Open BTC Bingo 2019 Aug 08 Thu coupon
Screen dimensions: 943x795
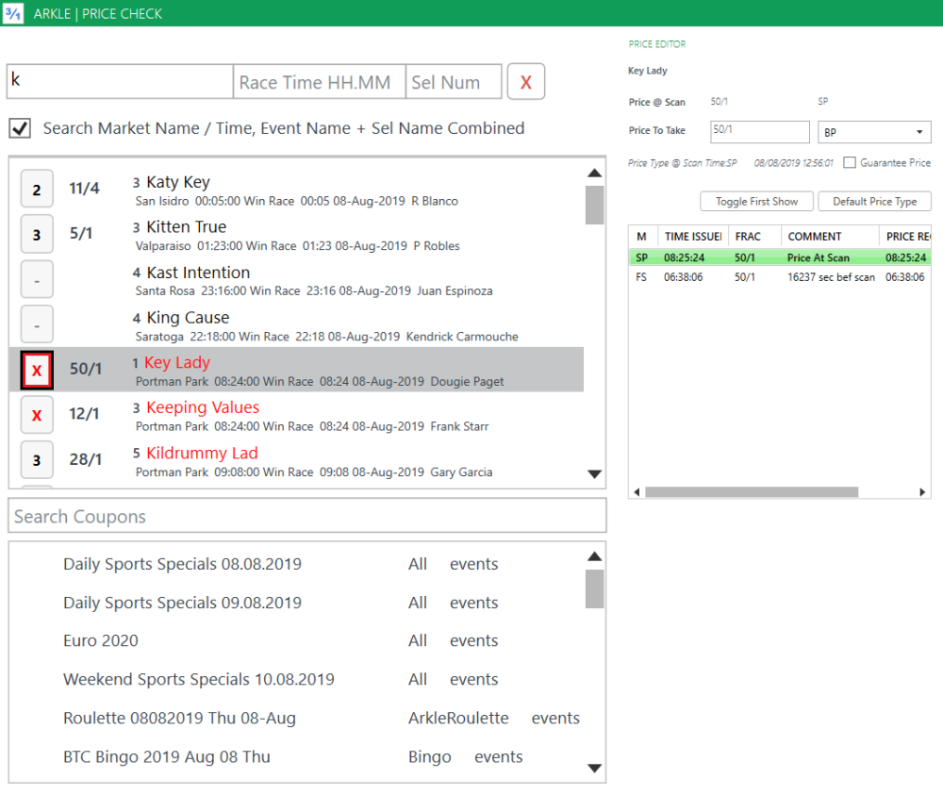pyautogui.click(x=167, y=756)
